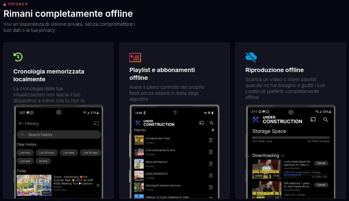Image resolution: width=349 pixels, height=201 pixels.
Task: Delete the Minecraft Manhunt playlist
Action: [x=211, y=164]
